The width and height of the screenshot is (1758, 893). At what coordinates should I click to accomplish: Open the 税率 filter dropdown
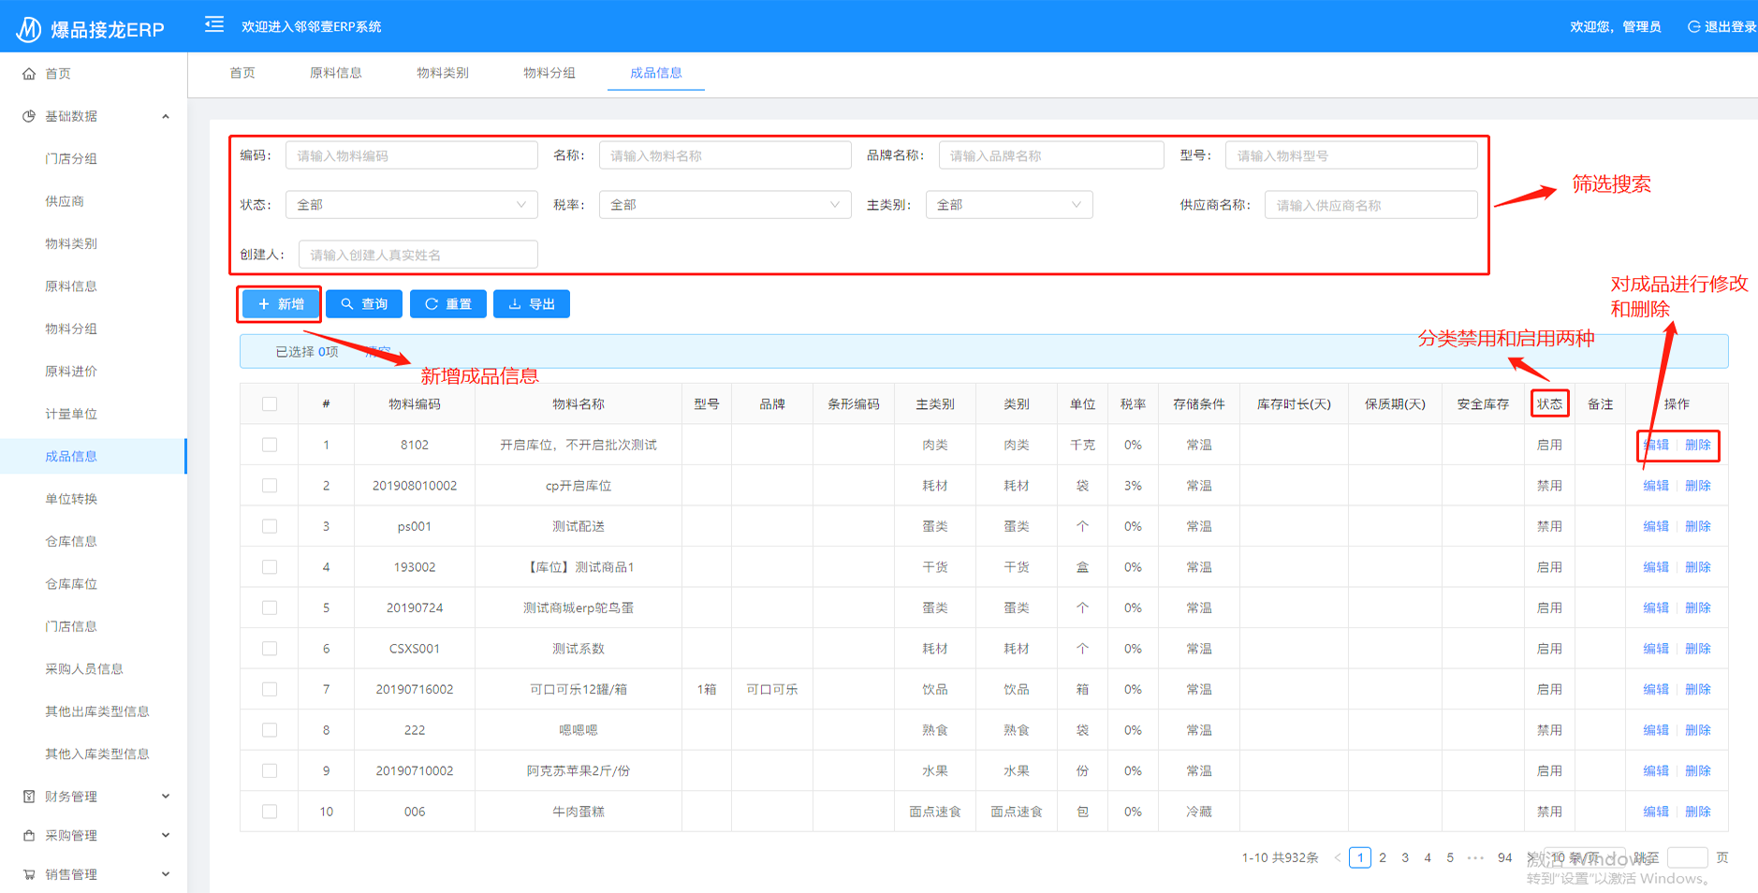point(725,204)
